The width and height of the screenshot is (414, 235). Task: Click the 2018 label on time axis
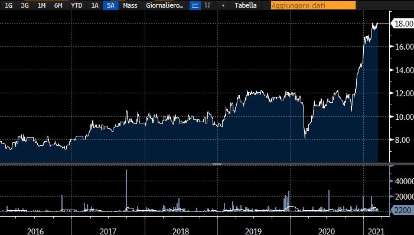[x=181, y=231]
